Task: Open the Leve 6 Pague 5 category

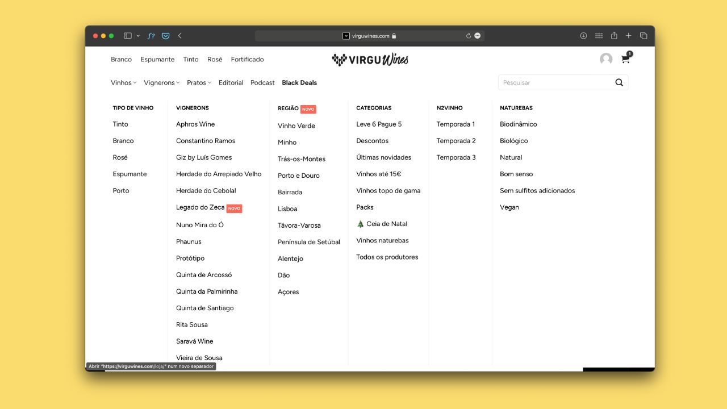Action: coord(379,124)
